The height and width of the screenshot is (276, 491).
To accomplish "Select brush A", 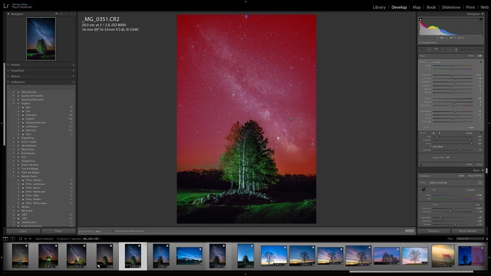I will [433, 133].
